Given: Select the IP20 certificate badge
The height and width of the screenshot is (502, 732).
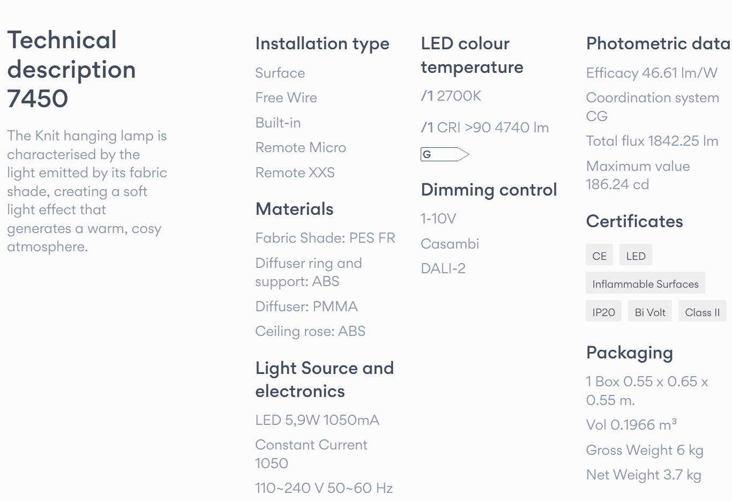Looking at the screenshot, I should (x=603, y=312).
